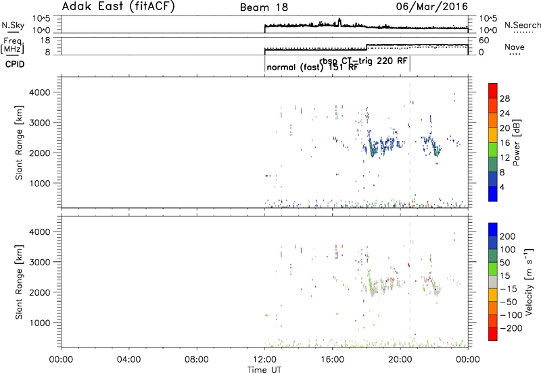The width and height of the screenshot is (541, 374).
Task: Click the 'Time UT' axis title
Action: [264, 370]
